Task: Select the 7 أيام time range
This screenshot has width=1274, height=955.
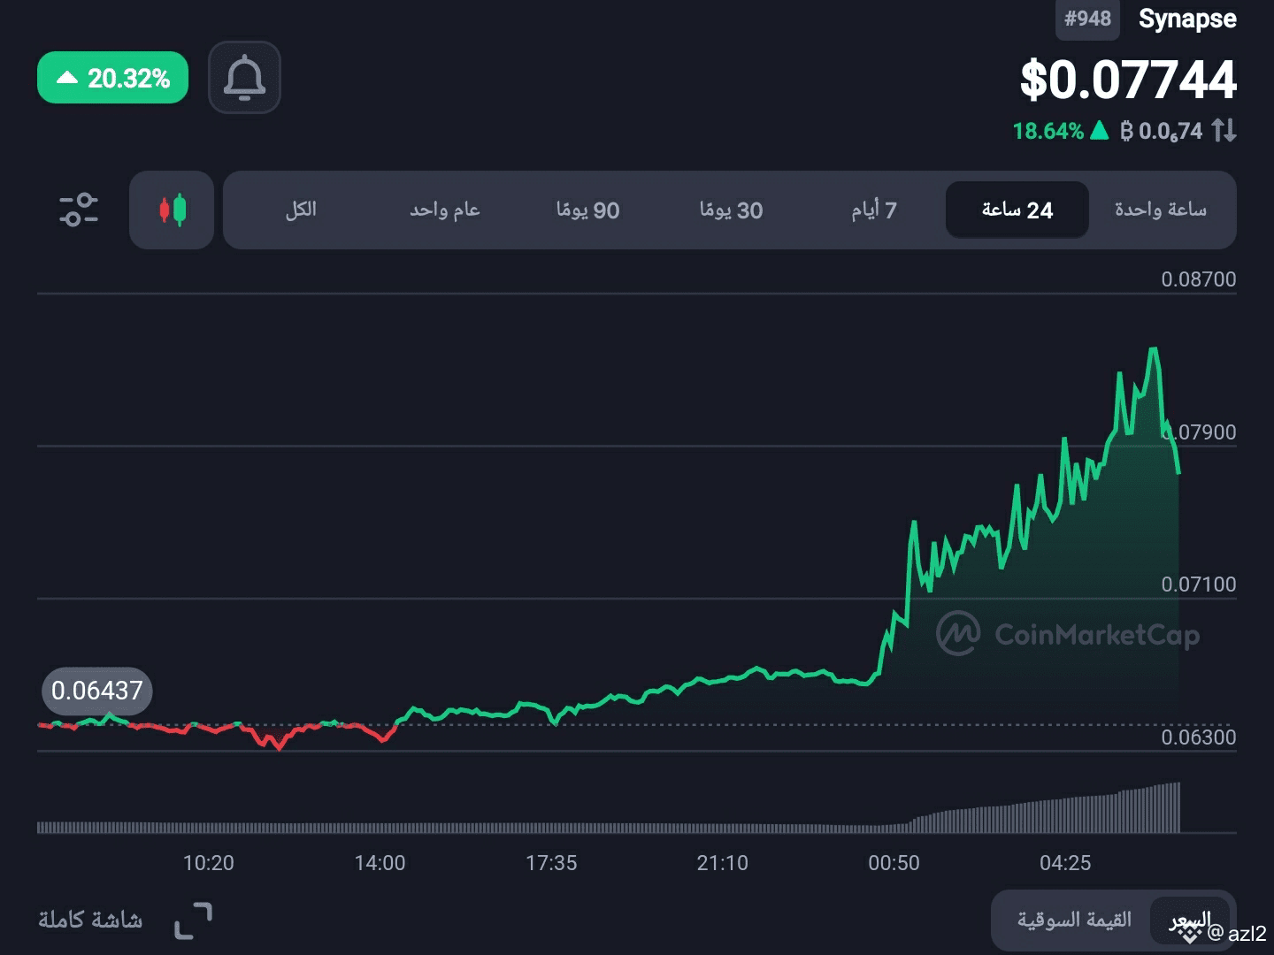Action: (874, 210)
